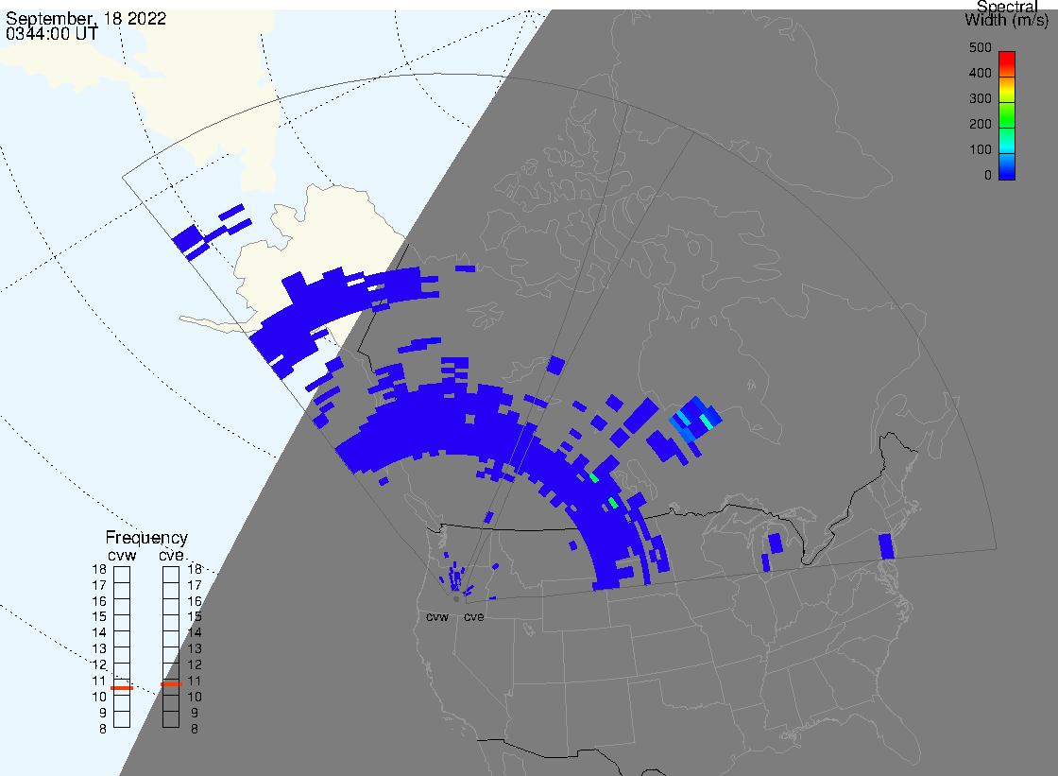1058x776 pixels.
Task: Click the 'September, 18 2022' date text
Action: click(86, 18)
